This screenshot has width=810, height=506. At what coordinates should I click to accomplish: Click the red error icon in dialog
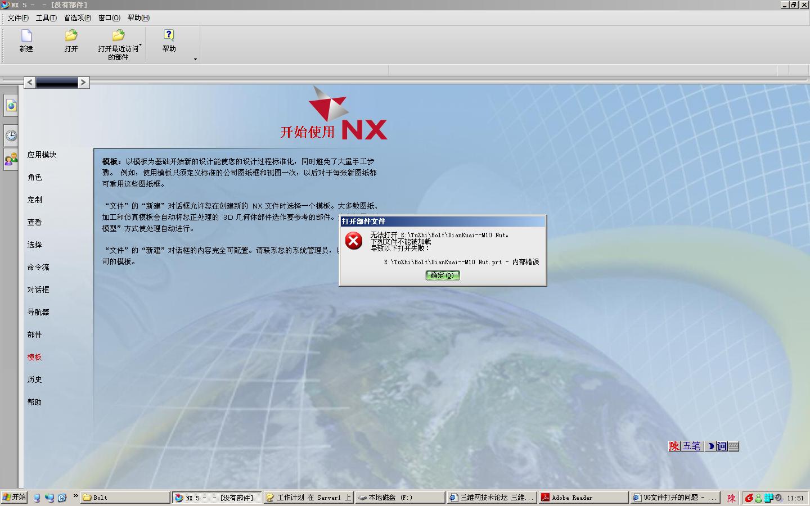(354, 241)
